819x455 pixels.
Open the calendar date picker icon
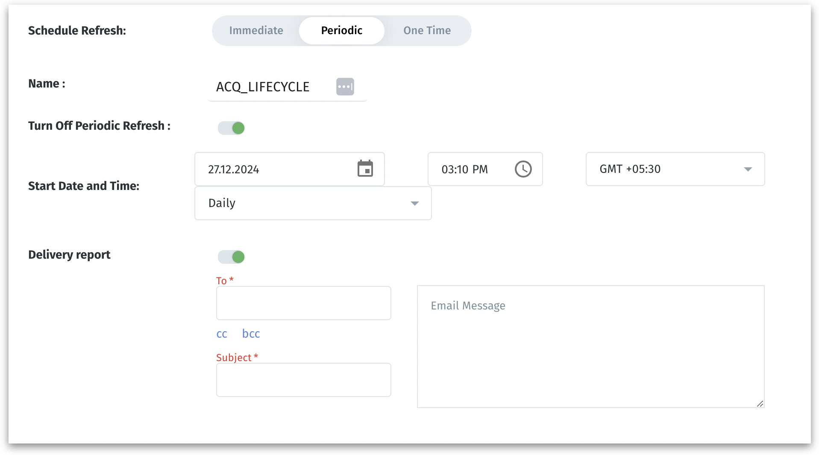[x=365, y=169]
